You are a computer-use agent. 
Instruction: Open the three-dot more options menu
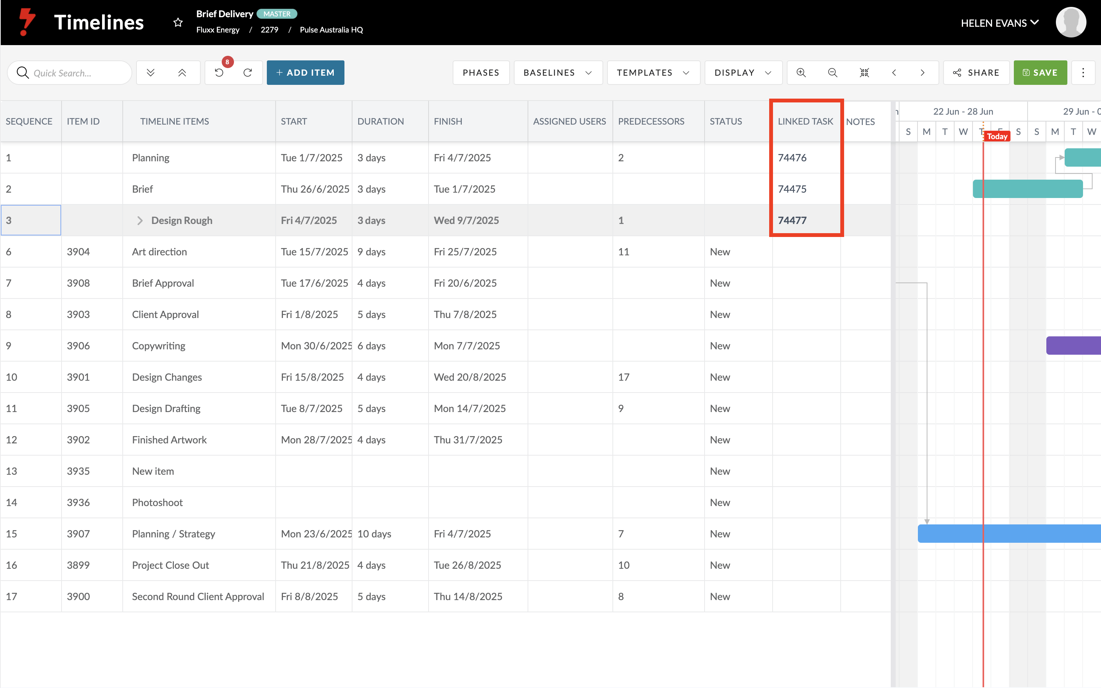click(1083, 73)
